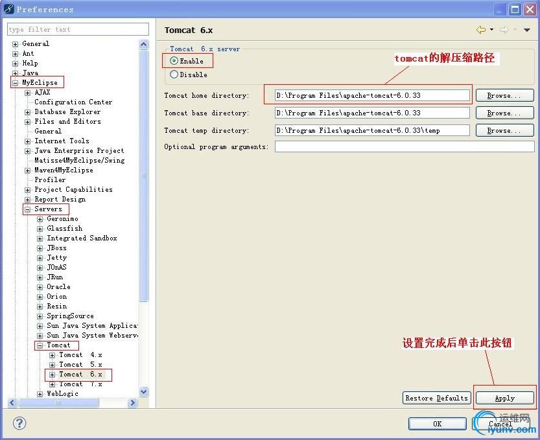Expand the Tomcat 4.x node

pos(53,355)
